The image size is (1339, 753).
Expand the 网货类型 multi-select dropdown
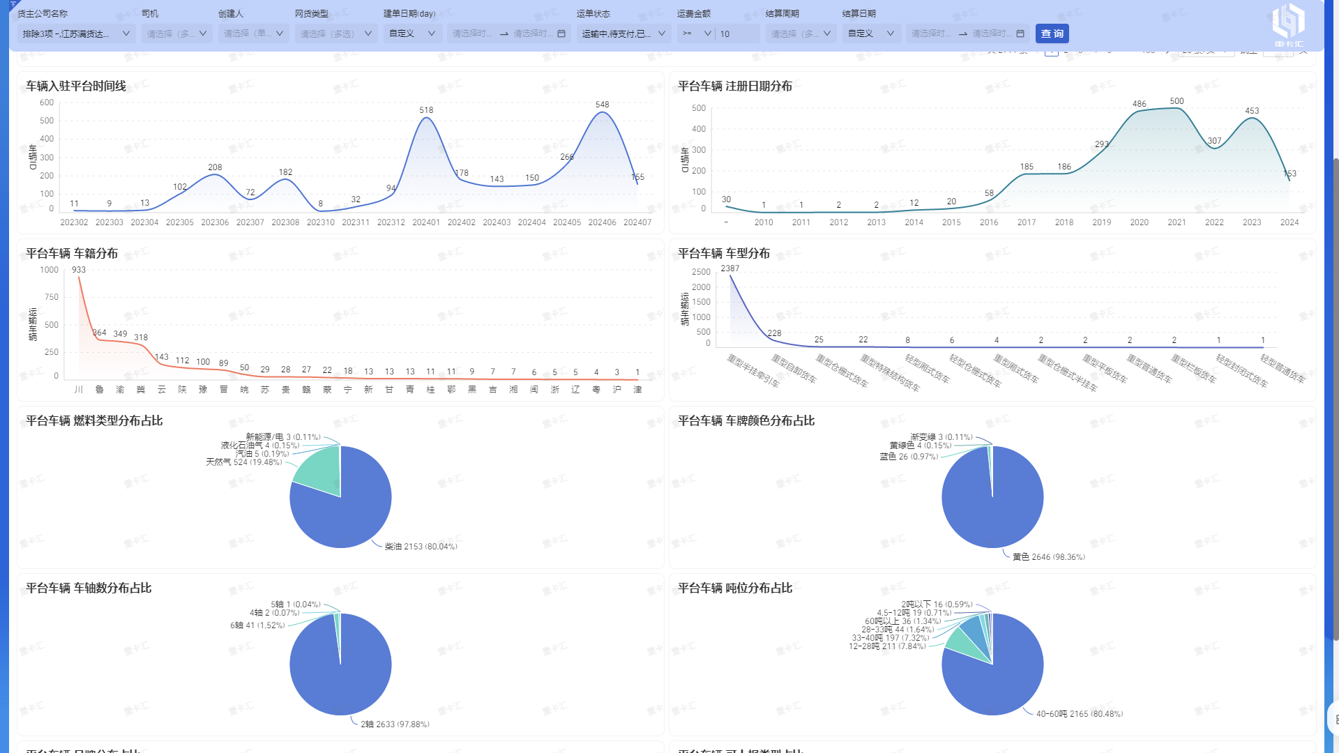336,33
